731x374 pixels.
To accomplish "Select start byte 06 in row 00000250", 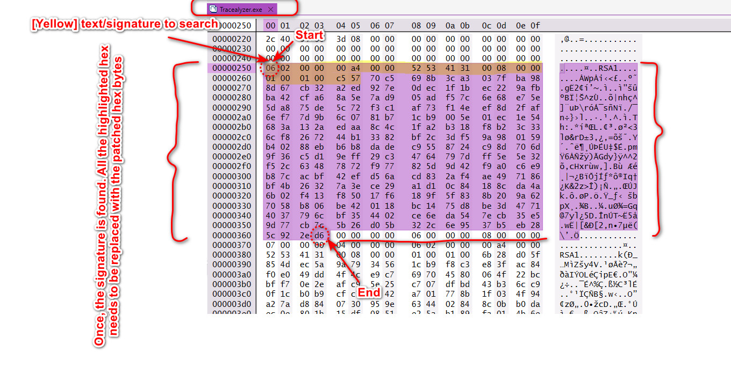I will [x=270, y=68].
